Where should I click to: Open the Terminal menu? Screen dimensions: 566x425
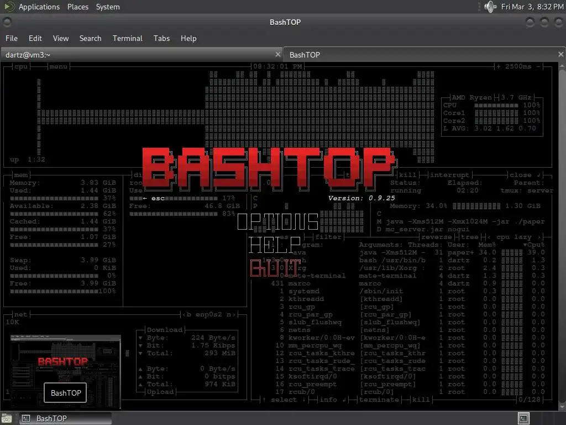pos(128,38)
